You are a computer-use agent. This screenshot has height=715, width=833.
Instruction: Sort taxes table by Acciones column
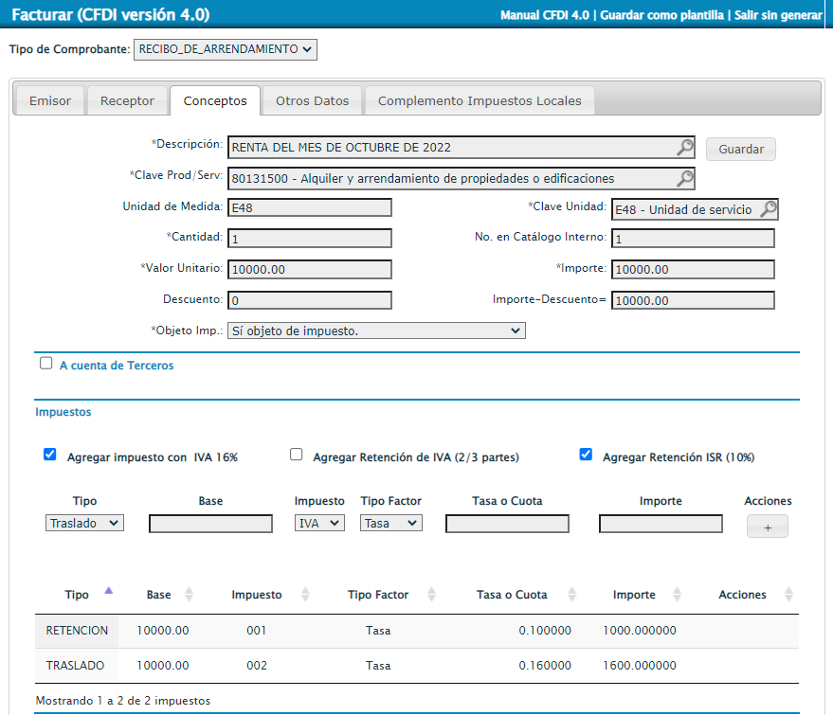click(x=788, y=595)
